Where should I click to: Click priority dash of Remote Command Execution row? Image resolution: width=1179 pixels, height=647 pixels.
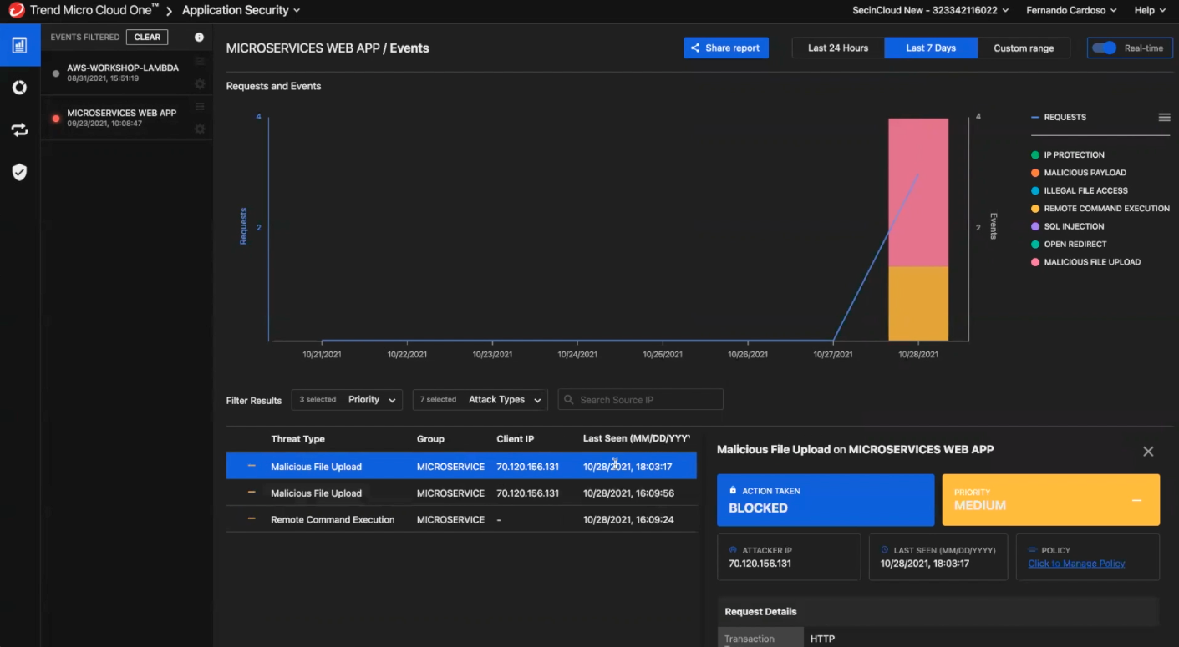(x=252, y=519)
